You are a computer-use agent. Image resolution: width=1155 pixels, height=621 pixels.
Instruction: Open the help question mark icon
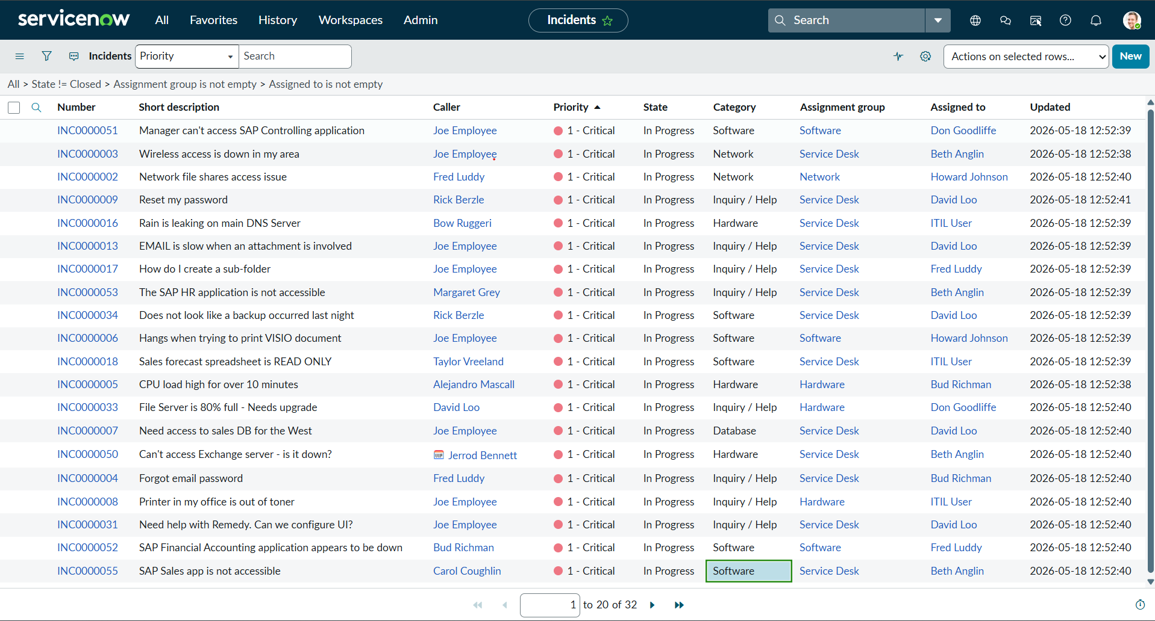[x=1065, y=20]
